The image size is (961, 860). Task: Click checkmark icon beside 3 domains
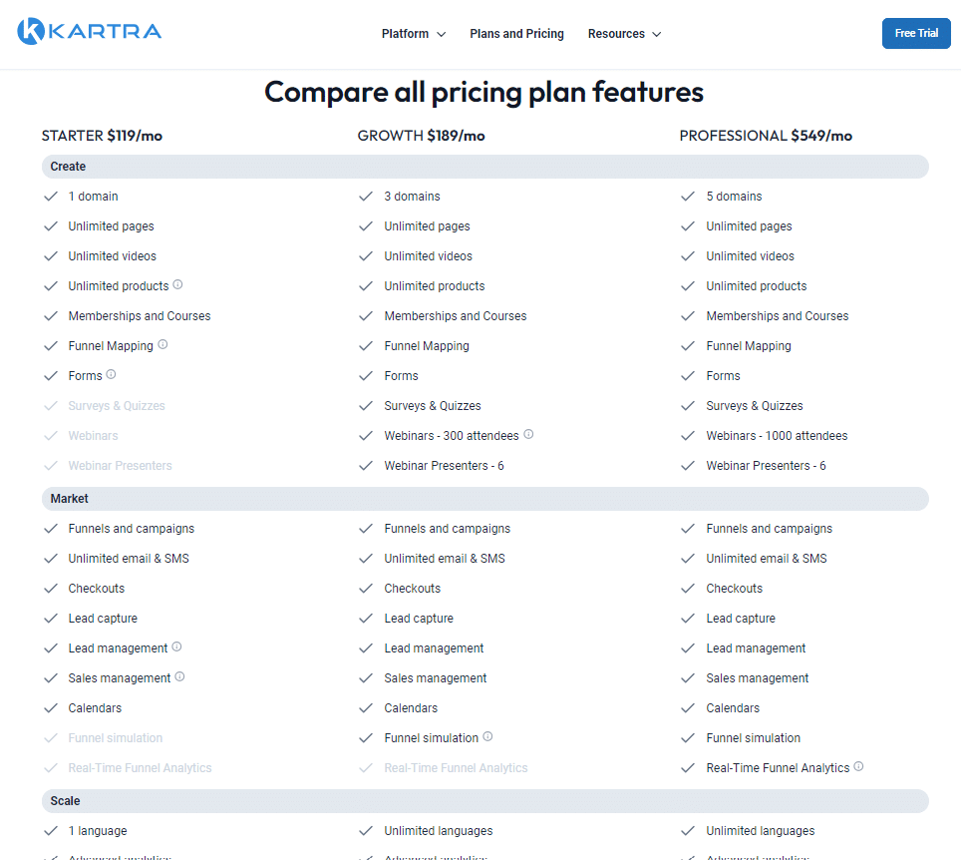(x=366, y=197)
